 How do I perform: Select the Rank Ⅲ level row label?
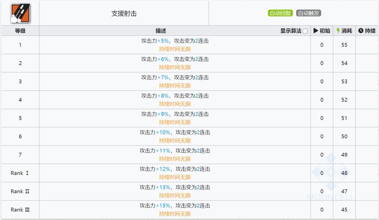pyautogui.click(x=20, y=210)
